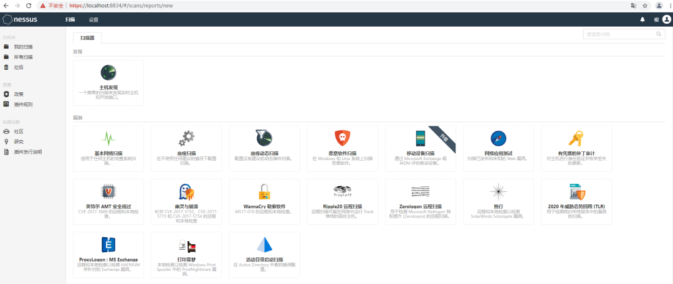
Task: Click the 主机发现 title text
Action: 108,88
